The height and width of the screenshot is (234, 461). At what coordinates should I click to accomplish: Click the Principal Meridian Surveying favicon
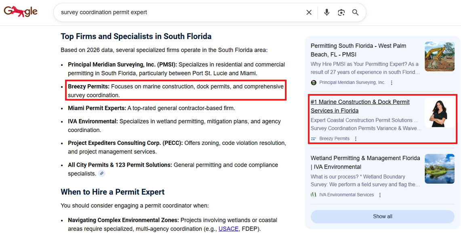click(314, 82)
